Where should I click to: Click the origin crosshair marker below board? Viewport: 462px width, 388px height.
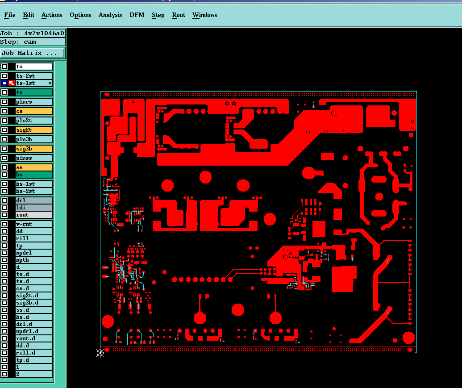100,353
